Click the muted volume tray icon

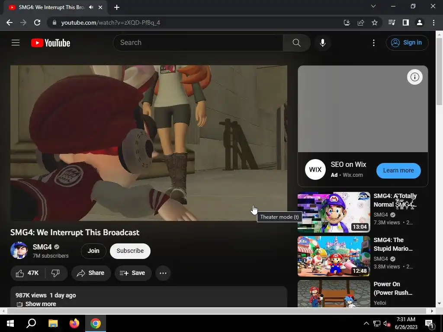(387, 323)
